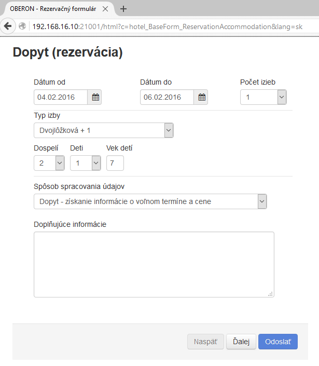Viewport: 319px width, 366px height.
Task: Close the OBERON Rezervačný formulár tab
Action: [105, 9]
